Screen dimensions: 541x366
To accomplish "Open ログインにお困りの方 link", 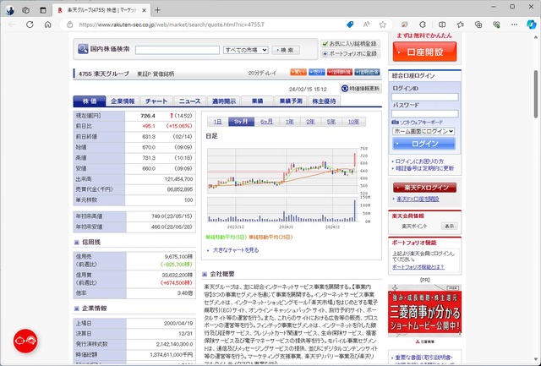I will (x=419, y=161).
